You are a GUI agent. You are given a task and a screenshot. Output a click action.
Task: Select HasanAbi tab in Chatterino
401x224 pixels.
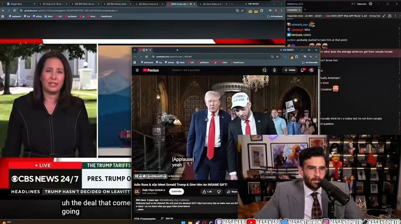(x=295, y=10)
